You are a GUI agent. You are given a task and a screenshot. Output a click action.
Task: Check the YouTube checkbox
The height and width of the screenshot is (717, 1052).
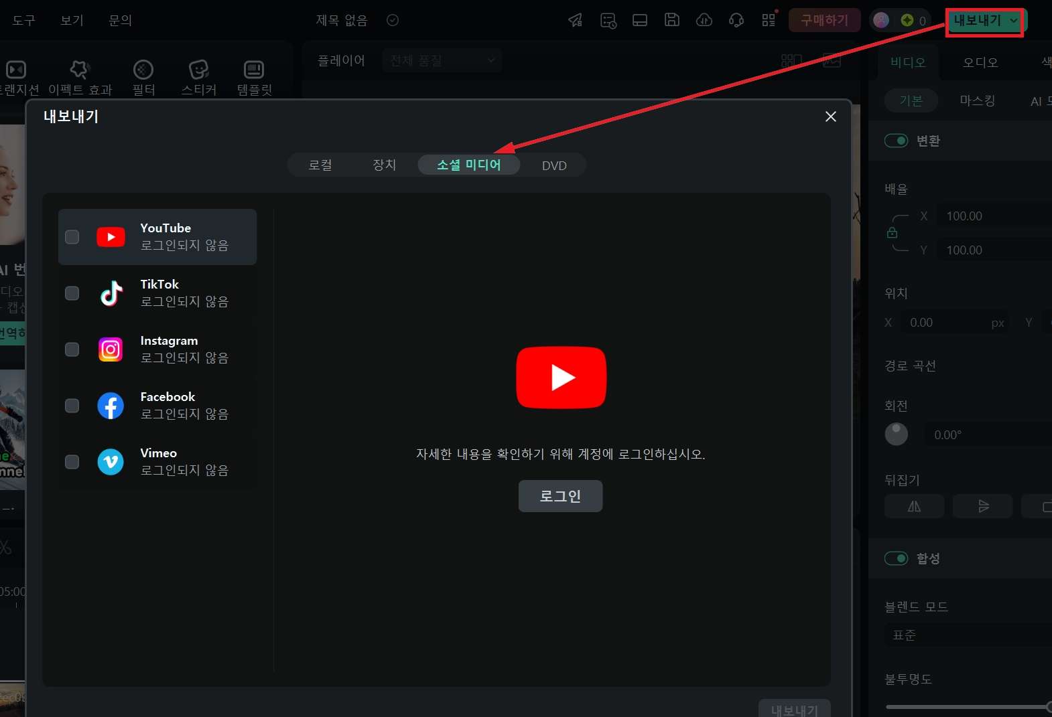(x=72, y=237)
